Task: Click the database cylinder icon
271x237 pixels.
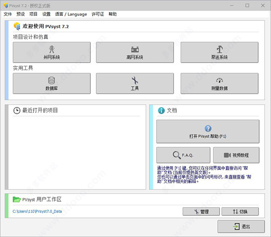Action: coord(51,80)
